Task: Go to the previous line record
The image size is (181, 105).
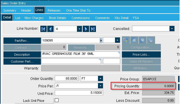Action: (x=50, y=29)
